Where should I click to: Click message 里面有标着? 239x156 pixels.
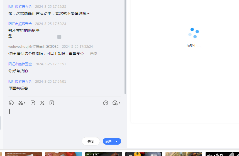[18, 88]
